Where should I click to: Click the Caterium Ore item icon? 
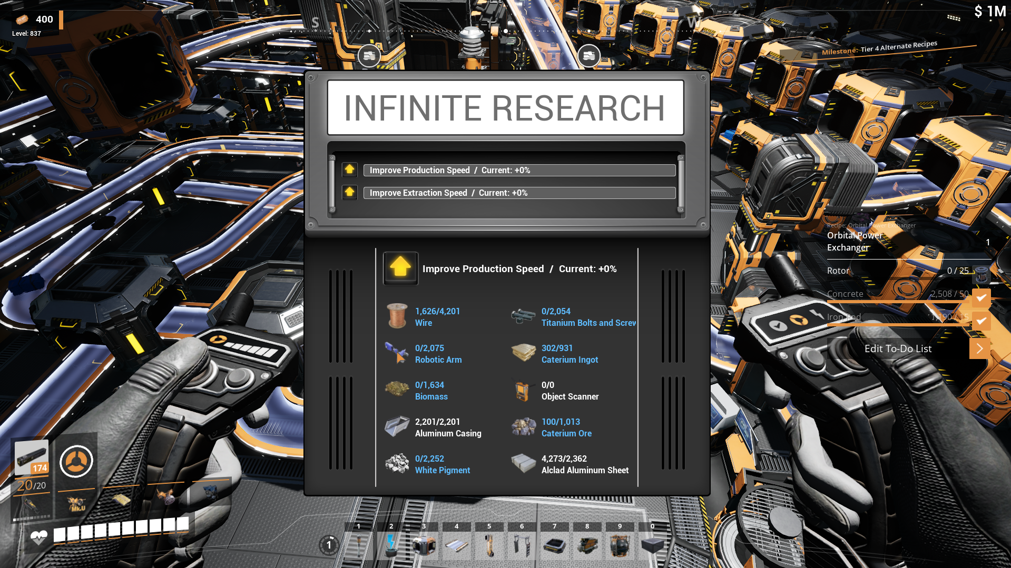[x=524, y=426]
